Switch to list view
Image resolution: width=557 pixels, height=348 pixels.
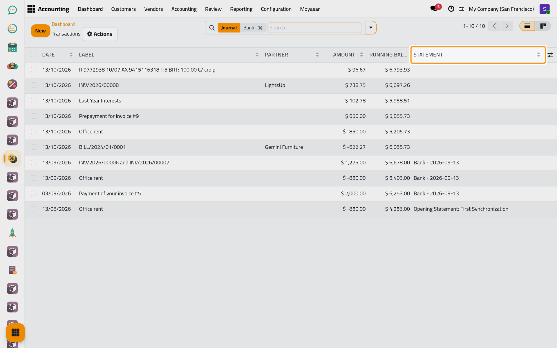(527, 26)
